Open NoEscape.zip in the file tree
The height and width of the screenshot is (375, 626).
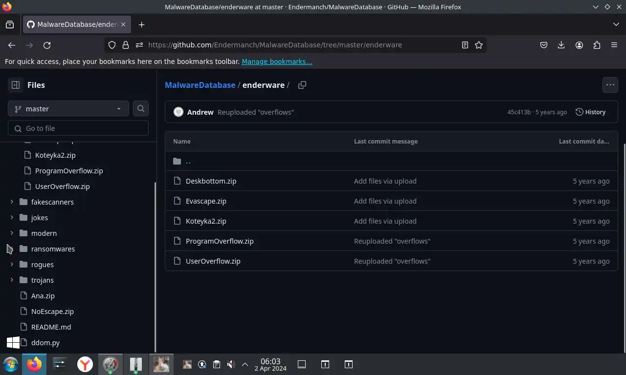point(52,311)
